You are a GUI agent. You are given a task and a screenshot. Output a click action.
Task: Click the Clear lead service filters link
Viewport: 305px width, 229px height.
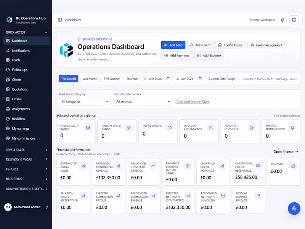pyautogui.click(x=193, y=102)
